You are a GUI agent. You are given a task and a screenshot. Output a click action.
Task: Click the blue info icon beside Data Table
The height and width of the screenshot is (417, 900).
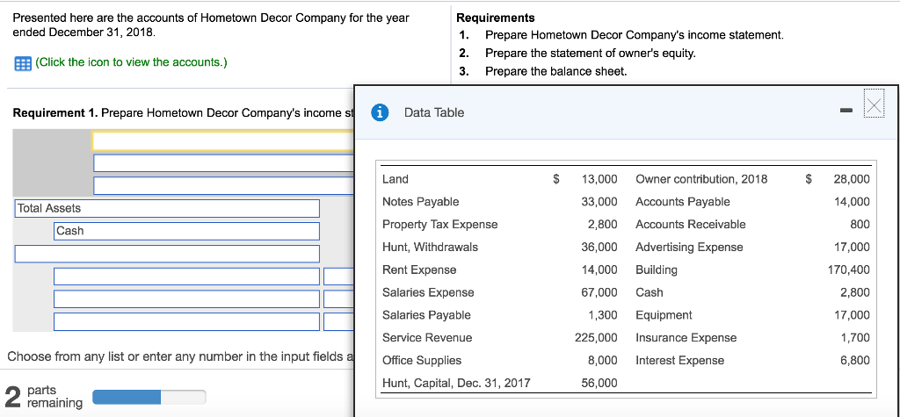point(379,113)
